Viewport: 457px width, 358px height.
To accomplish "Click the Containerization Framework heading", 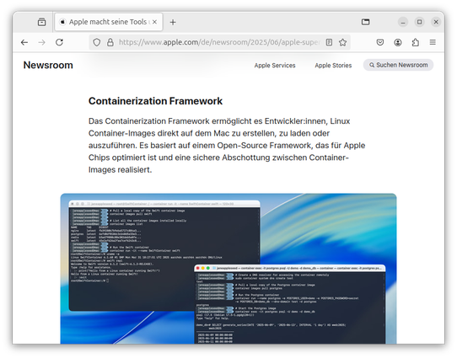I will tap(155, 101).
